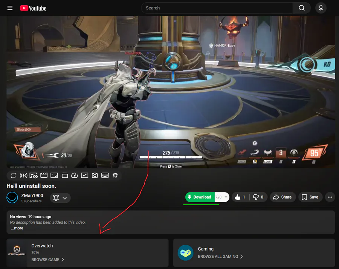This screenshot has height=269, width=339.
Task: Save the video to a playlist
Action: 310,197
